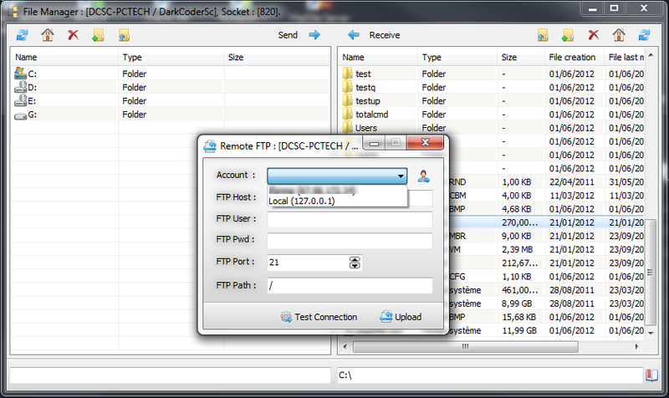Image resolution: width=669 pixels, height=398 pixels.
Task: Focus the FTP User field
Action: tap(350, 219)
